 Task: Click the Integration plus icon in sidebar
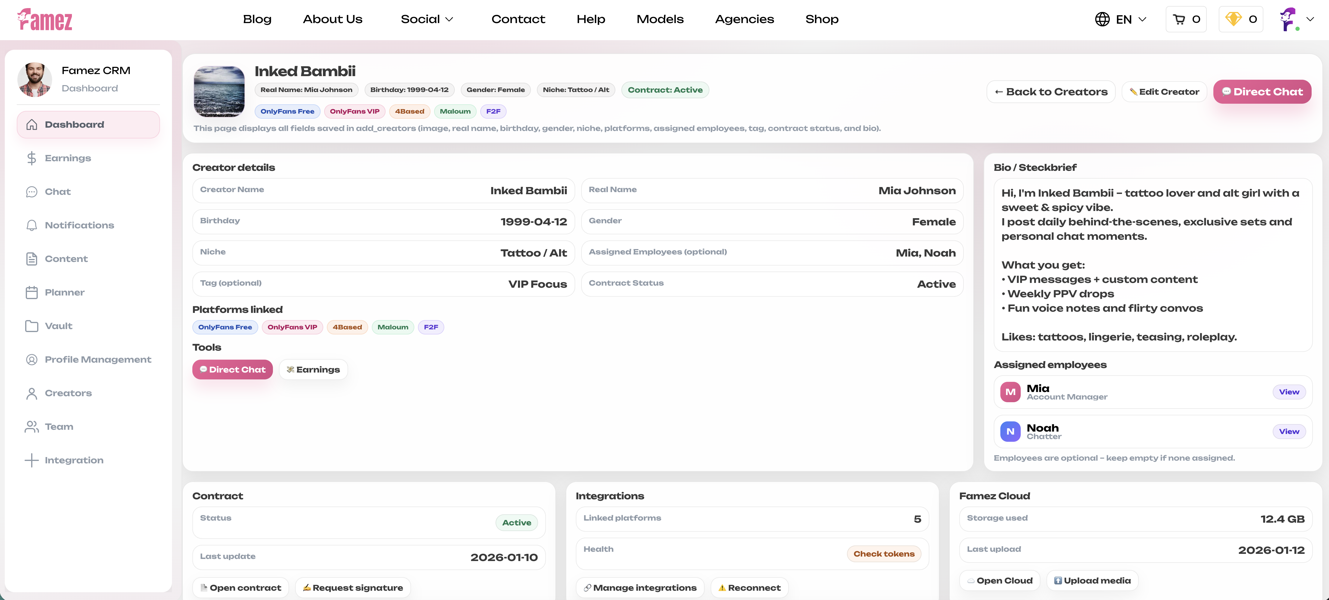[31, 460]
